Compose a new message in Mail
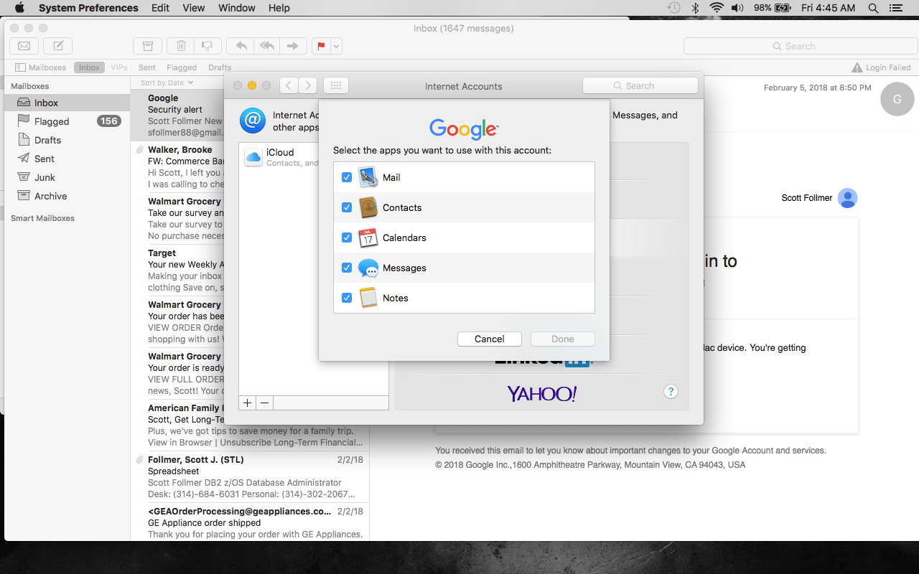 pyautogui.click(x=58, y=46)
